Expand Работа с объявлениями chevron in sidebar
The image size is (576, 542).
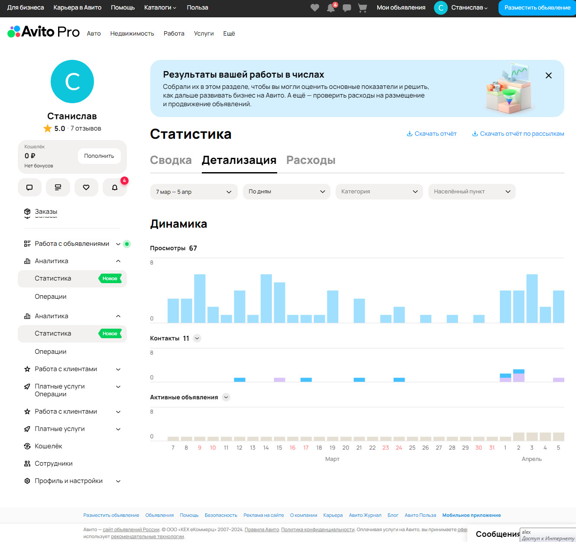tap(118, 244)
